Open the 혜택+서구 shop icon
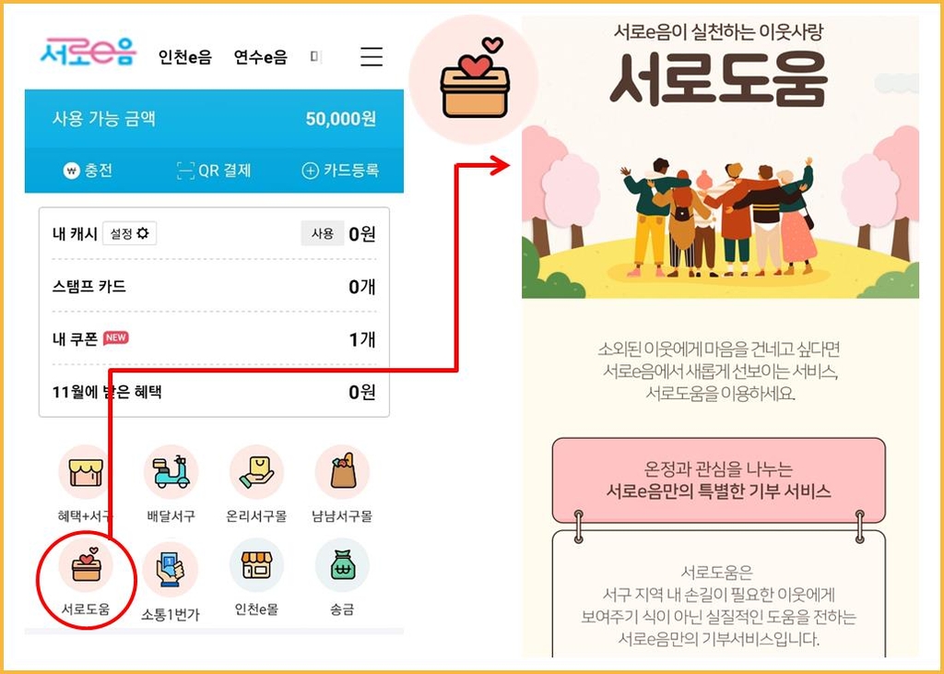944x674 pixels. click(x=86, y=472)
